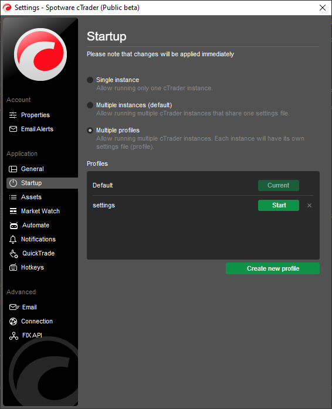This screenshot has width=332, height=409.
Task: Select Multiple profiles radio button
Action: click(x=90, y=131)
